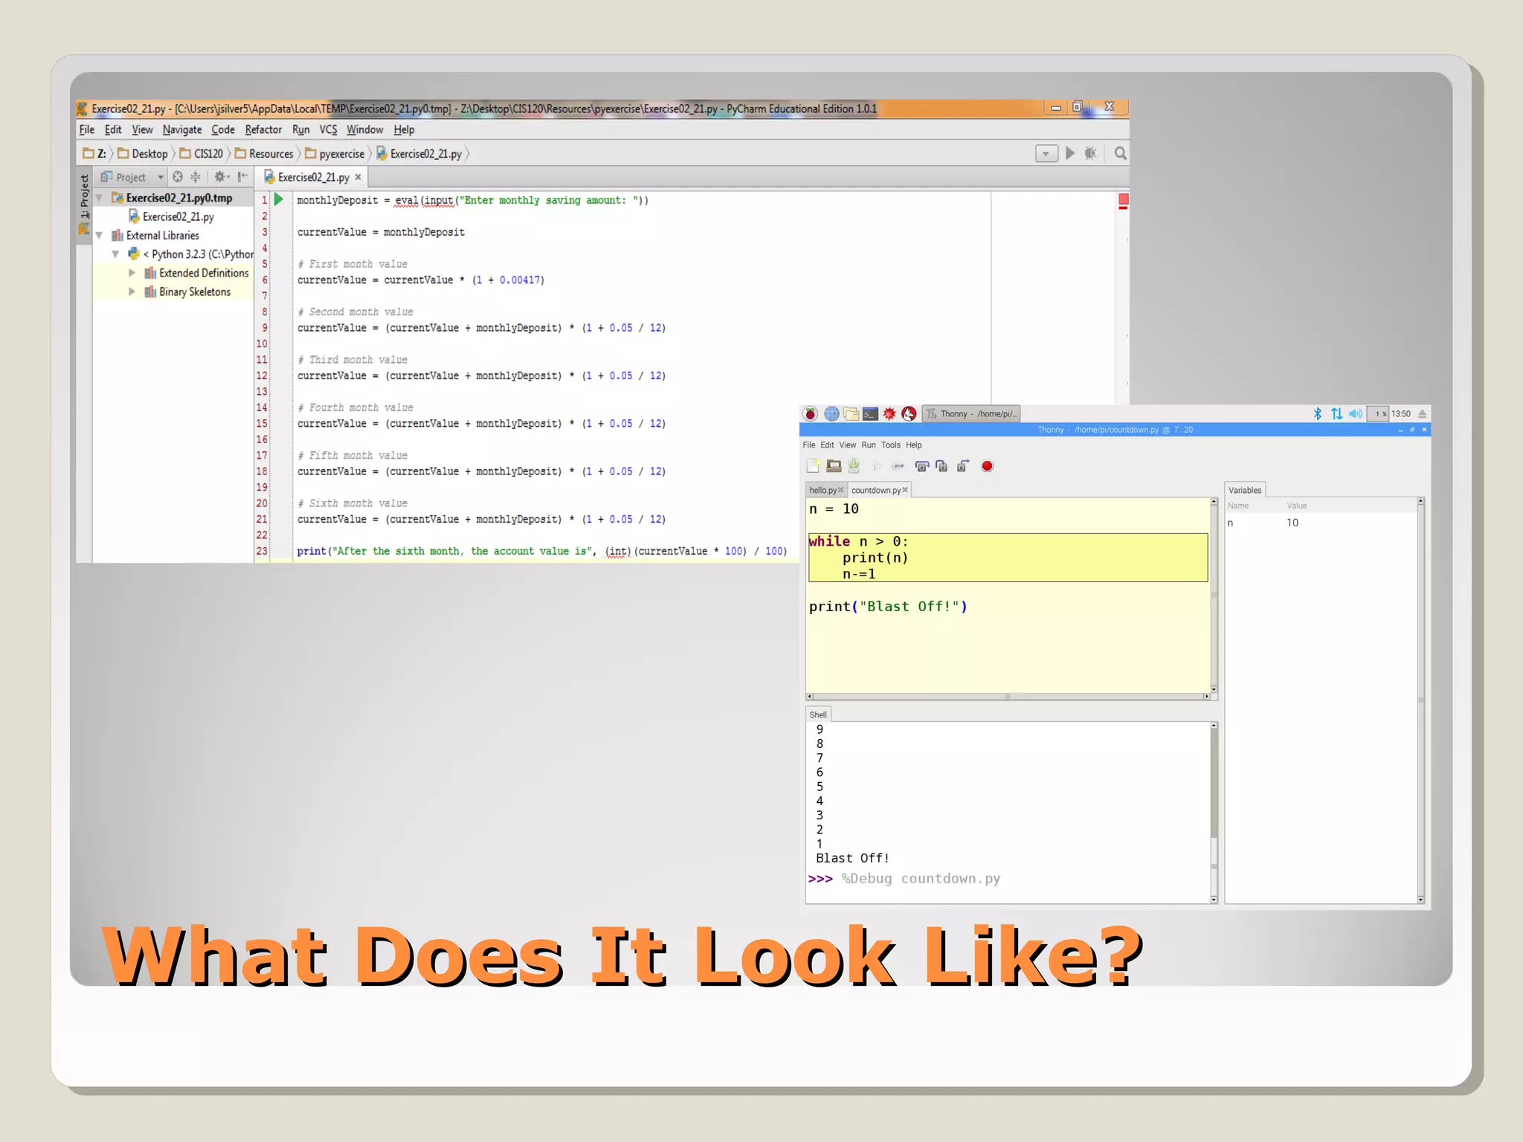Click Thonny's red Stop button
1523x1142 pixels.
pos(987,466)
